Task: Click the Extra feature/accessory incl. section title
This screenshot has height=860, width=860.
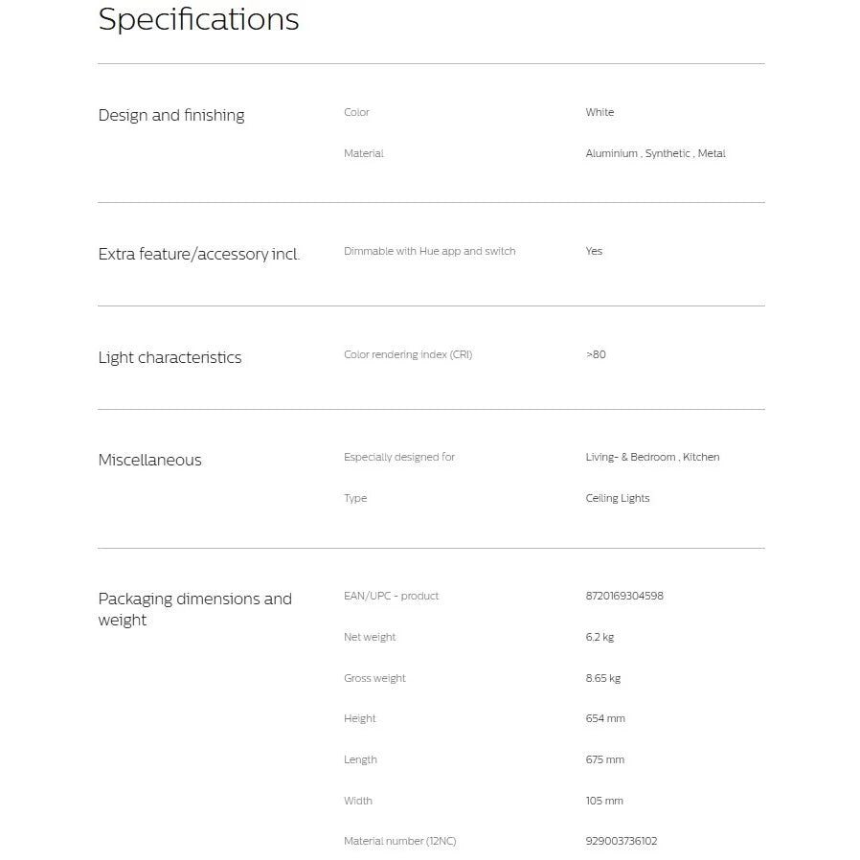Action: pyautogui.click(x=199, y=254)
